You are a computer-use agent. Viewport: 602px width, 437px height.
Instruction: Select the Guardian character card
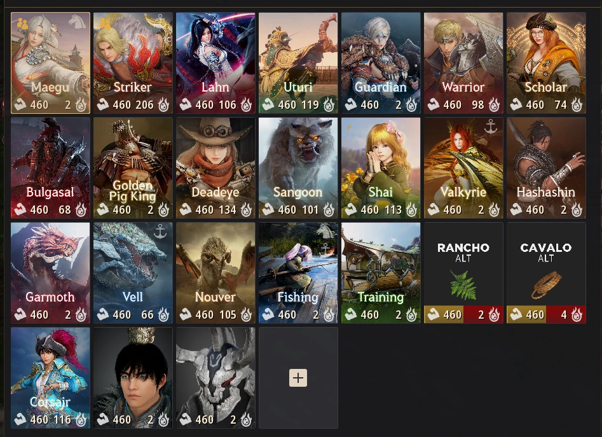point(381,63)
